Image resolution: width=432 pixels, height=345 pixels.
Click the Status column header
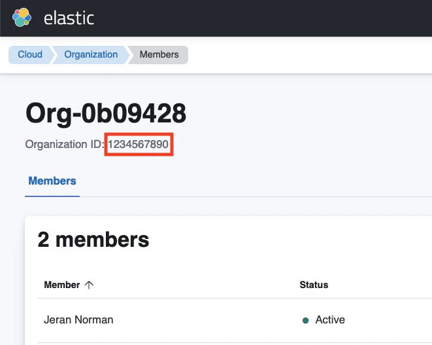[x=314, y=285]
